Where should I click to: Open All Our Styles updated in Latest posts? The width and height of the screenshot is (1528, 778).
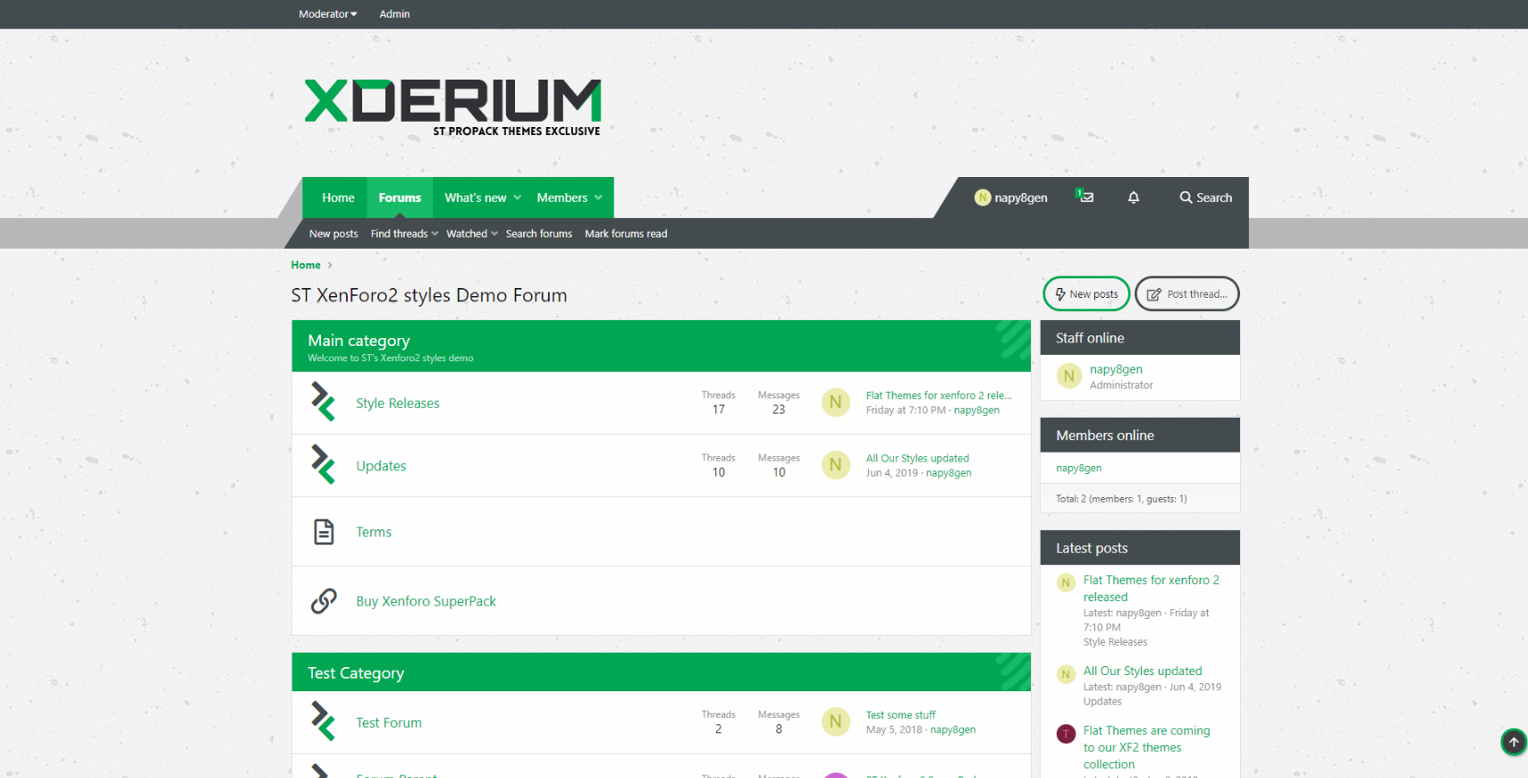1143,671
